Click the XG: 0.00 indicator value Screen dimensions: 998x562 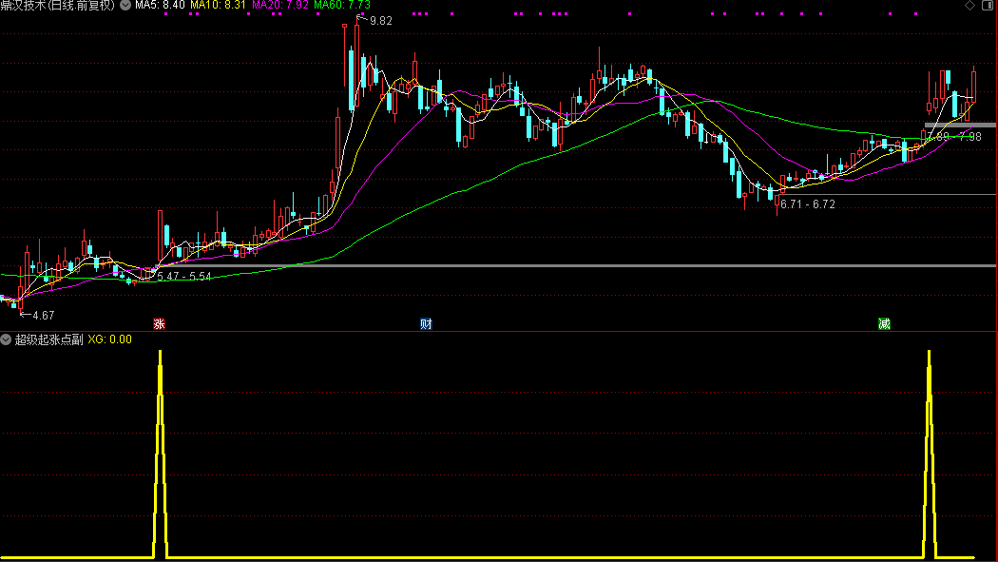pyautogui.click(x=109, y=339)
